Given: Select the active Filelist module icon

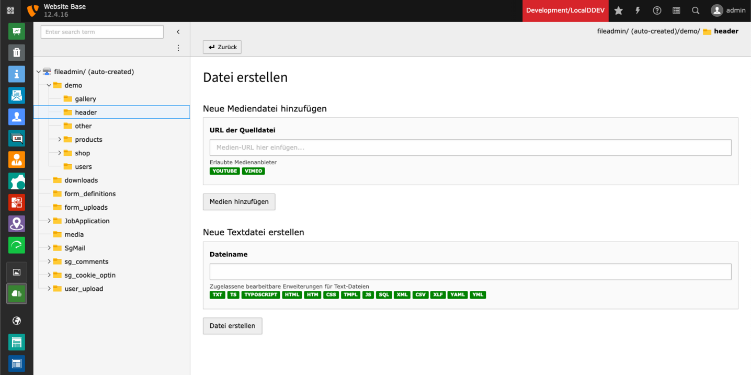Looking at the screenshot, I should pyautogui.click(x=17, y=293).
